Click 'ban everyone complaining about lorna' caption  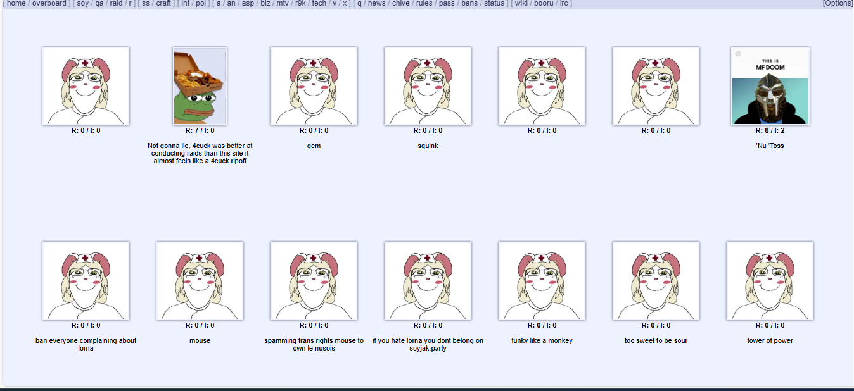86,344
